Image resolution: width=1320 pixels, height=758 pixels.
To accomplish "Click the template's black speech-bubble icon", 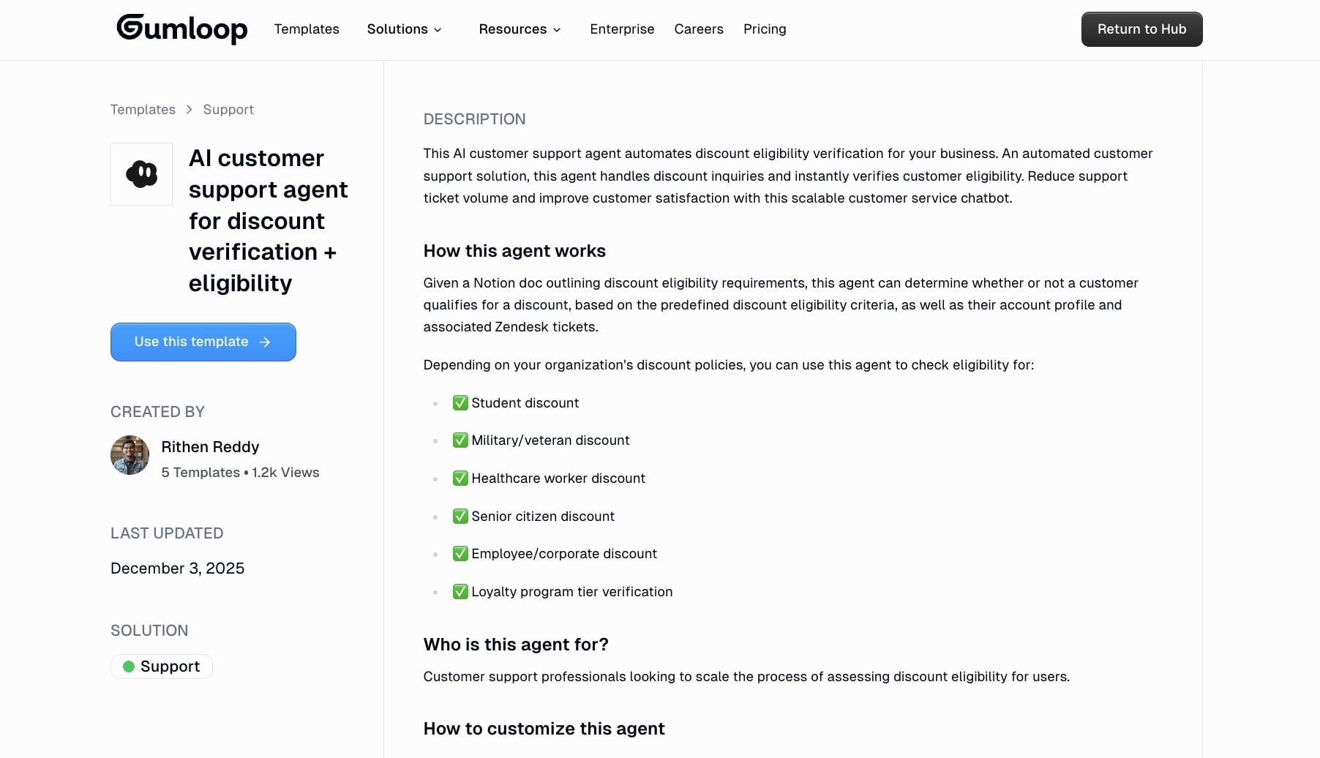I will (141, 173).
